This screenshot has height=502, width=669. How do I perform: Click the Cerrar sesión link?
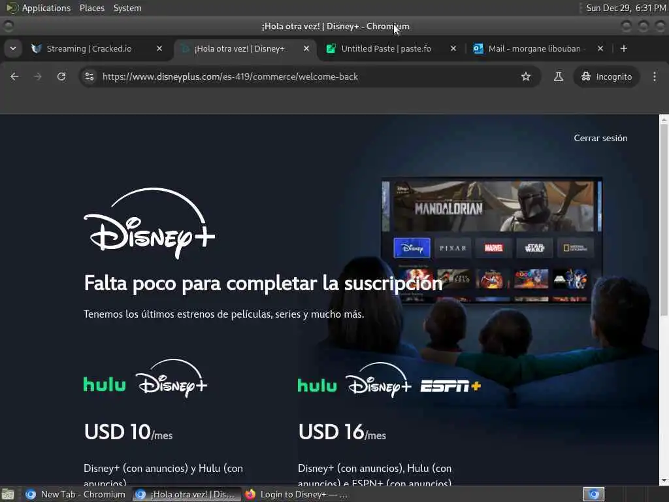(x=600, y=138)
